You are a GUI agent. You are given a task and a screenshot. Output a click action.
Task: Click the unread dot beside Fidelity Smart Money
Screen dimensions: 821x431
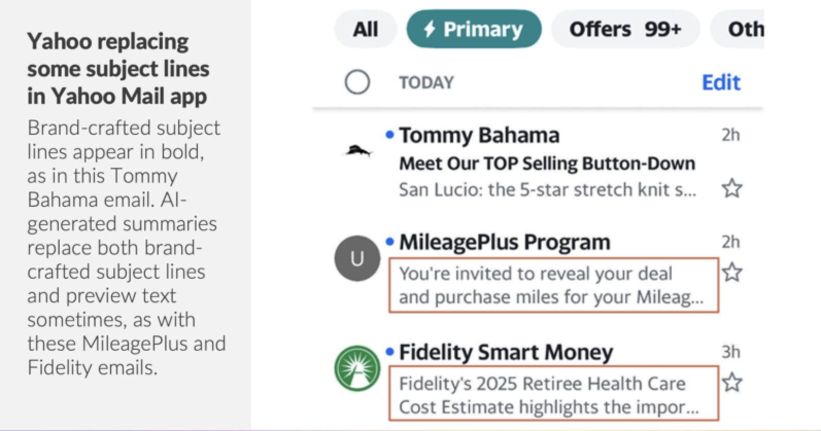coord(389,352)
